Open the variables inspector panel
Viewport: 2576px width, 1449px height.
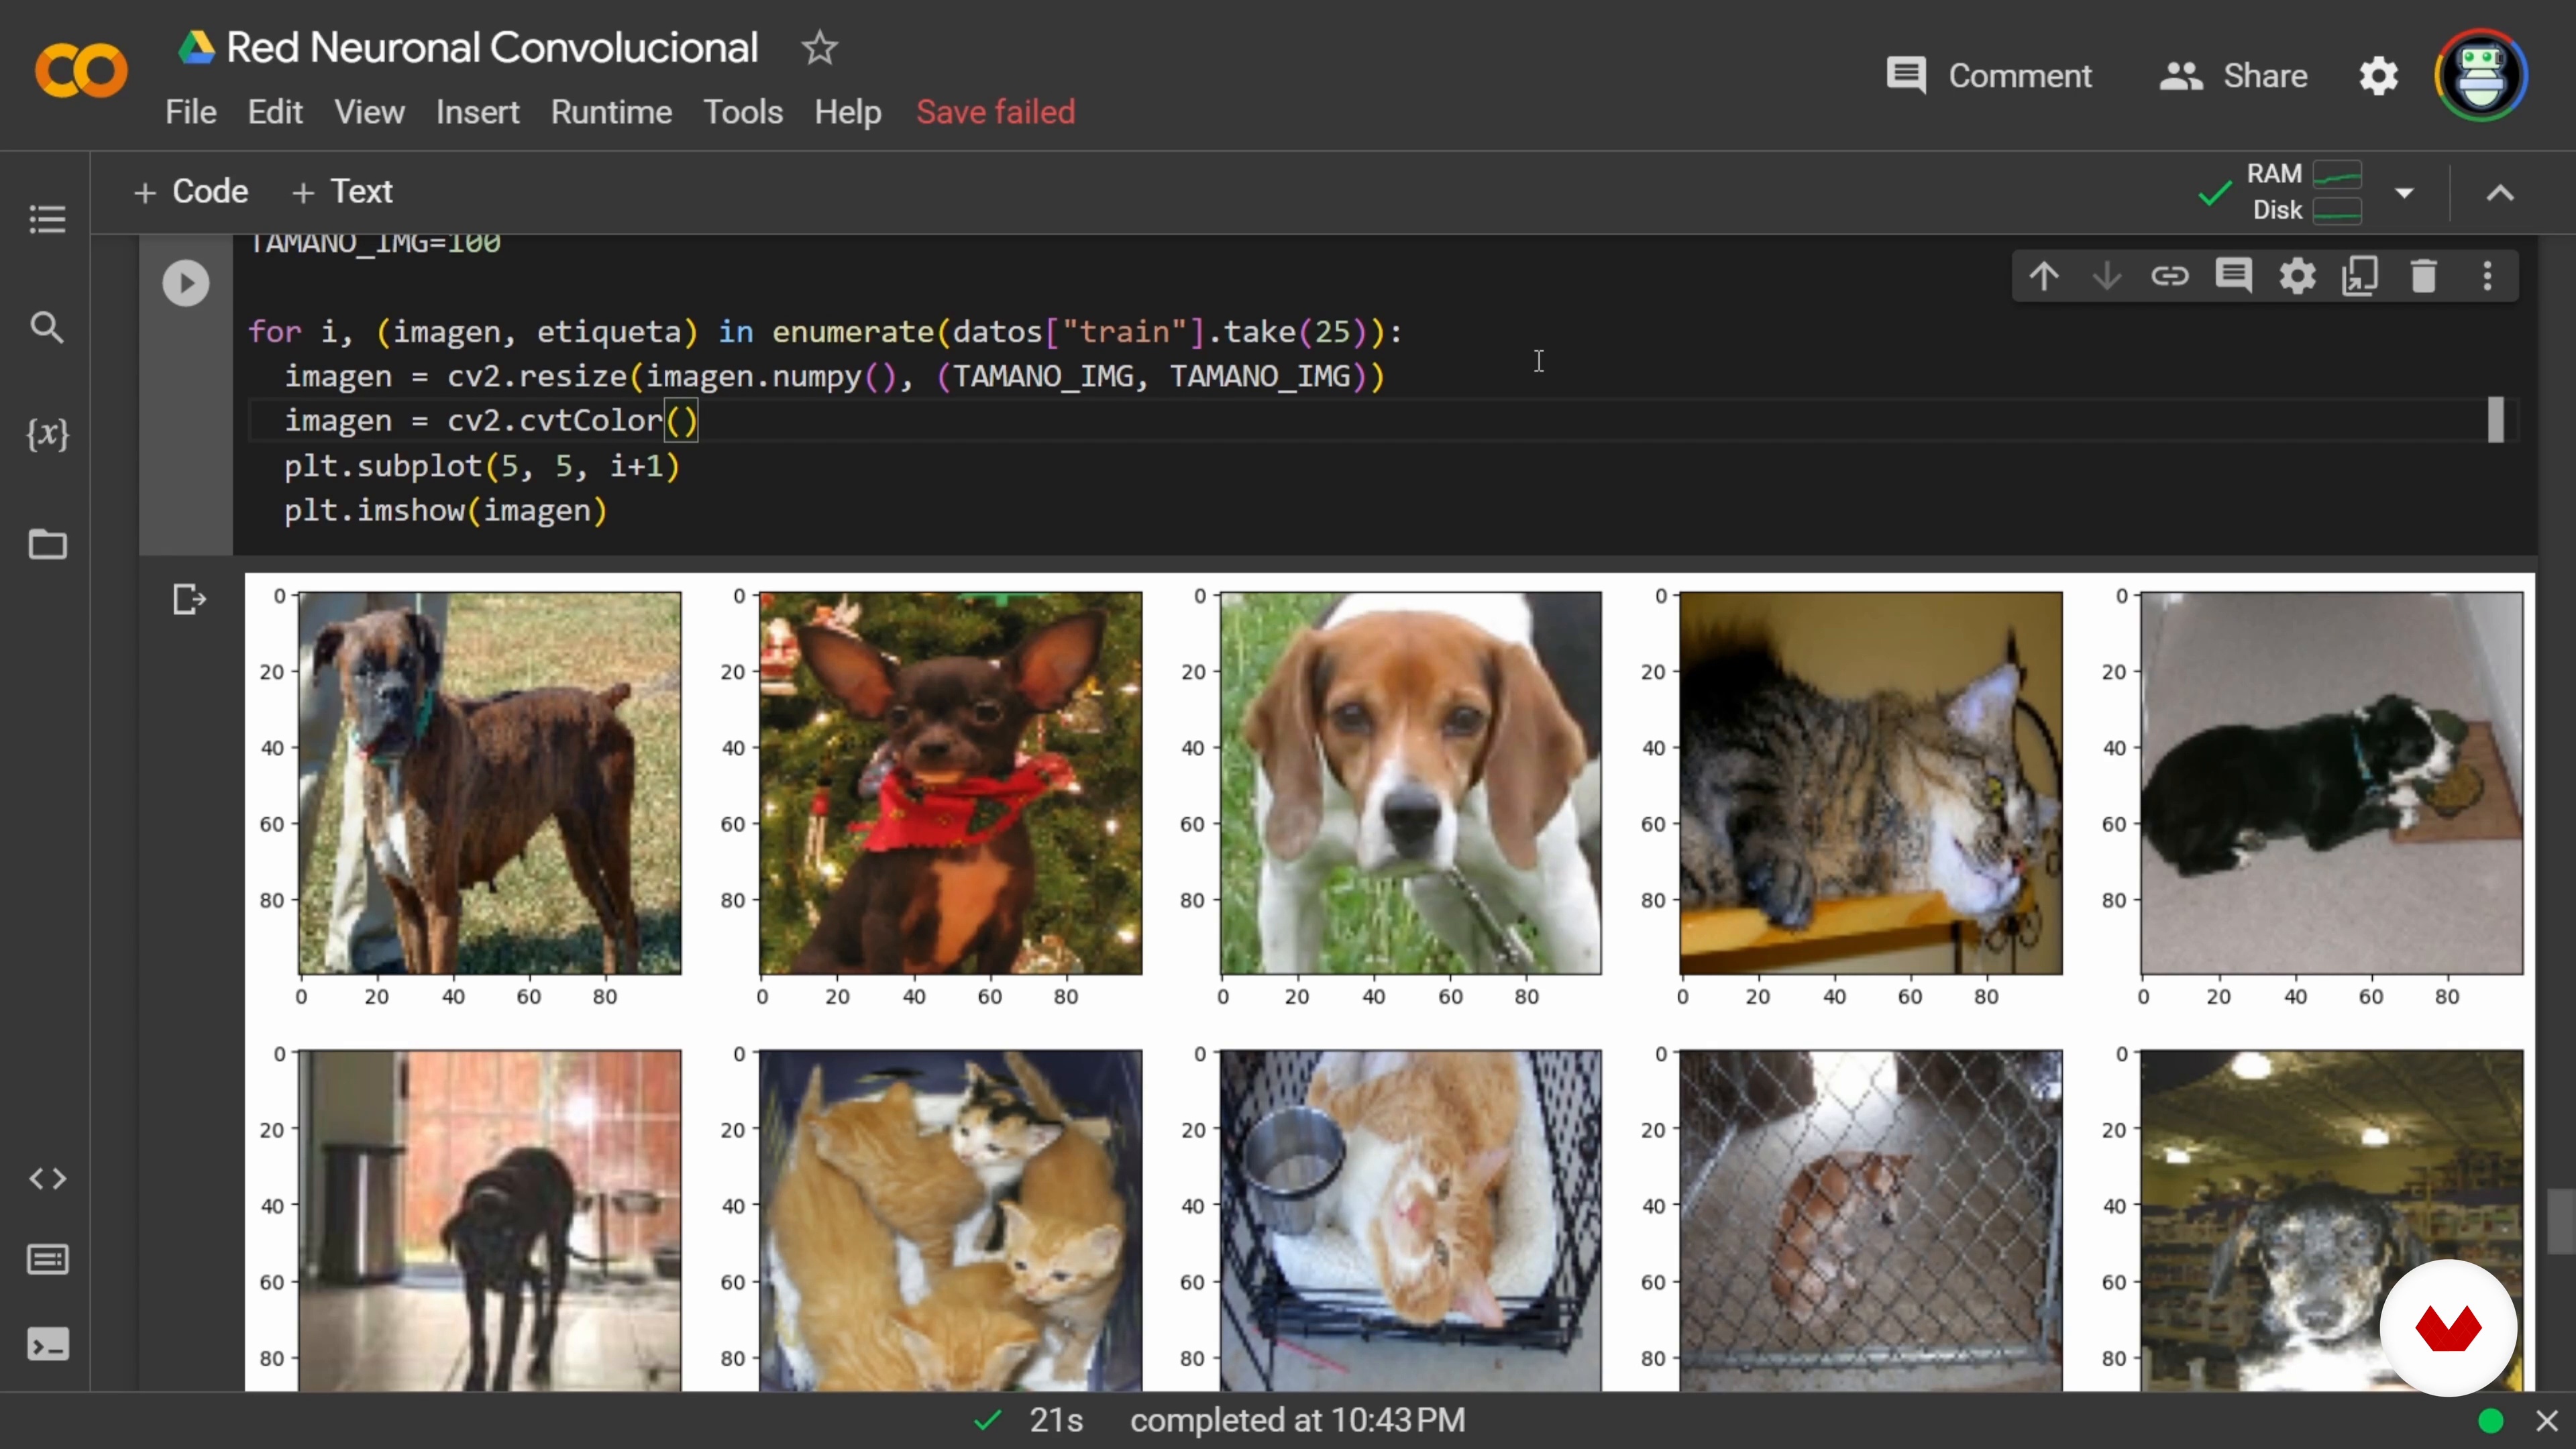(x=47, y=434)
